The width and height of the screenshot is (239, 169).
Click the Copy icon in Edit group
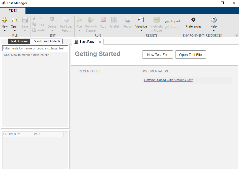tap(34, 24)
